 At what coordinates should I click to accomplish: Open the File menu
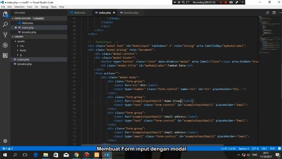(3, 7)
